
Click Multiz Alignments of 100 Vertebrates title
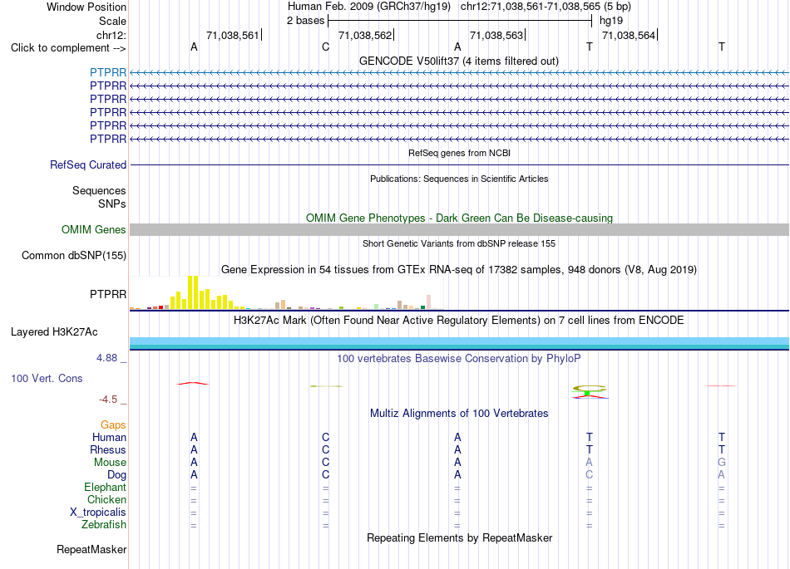[x=459, y=414]
